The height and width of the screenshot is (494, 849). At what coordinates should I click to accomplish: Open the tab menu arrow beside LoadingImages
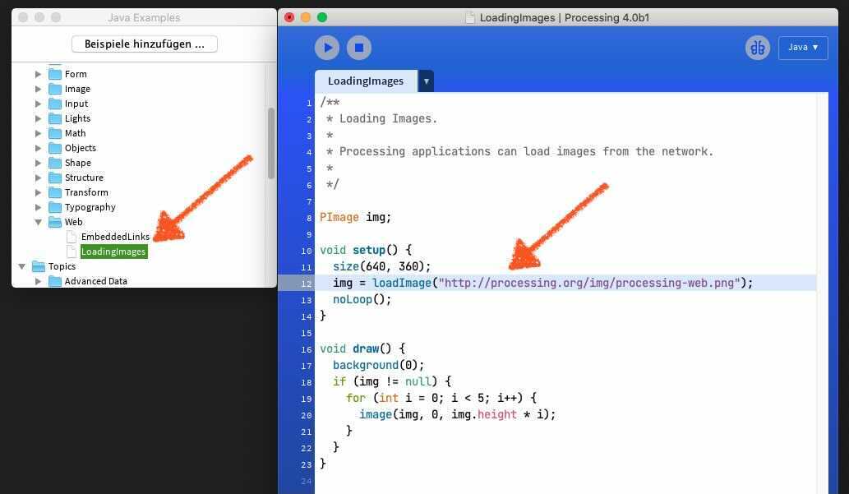[426, 81]
